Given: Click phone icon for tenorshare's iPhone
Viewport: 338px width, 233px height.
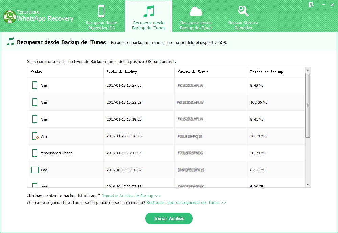Looking at the screenshot, I should 34,153.
